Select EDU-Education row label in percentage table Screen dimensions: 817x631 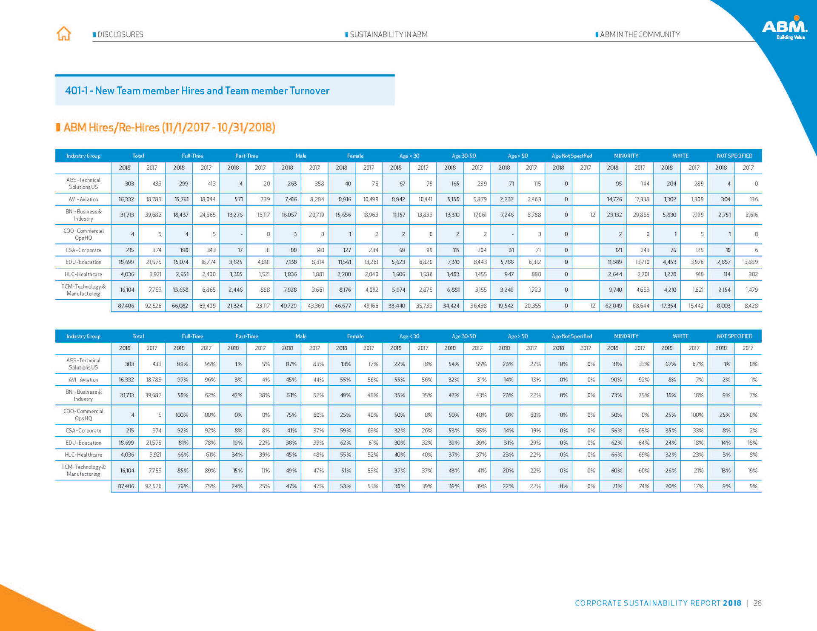tap(83, 443)
